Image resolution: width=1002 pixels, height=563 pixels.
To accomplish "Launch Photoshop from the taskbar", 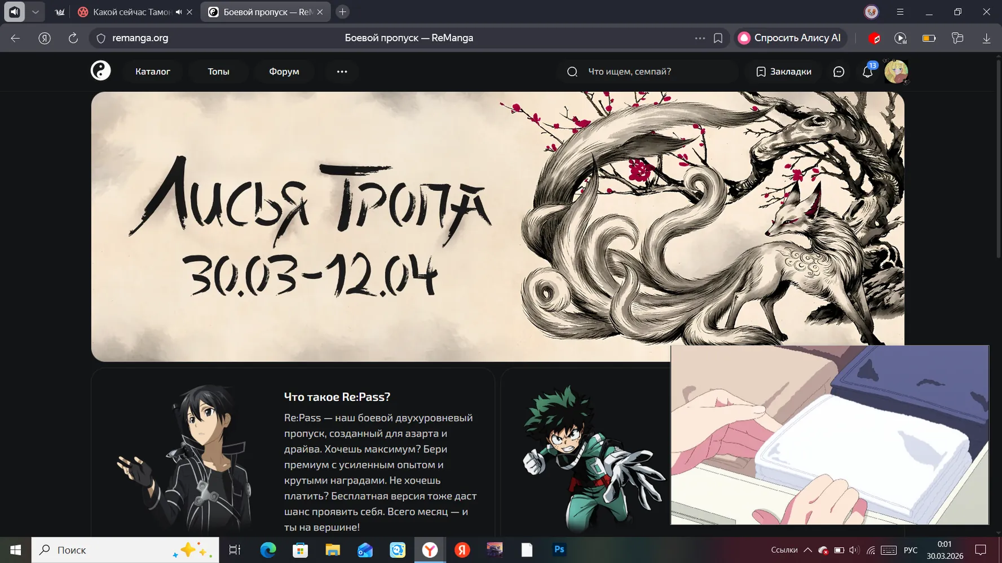I will point(559,550).
